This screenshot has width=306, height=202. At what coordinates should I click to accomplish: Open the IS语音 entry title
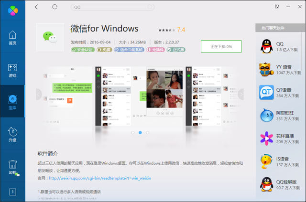tap(283, 159)
